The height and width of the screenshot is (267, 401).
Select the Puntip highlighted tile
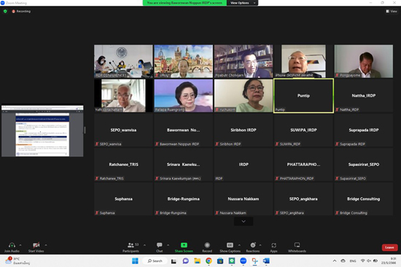tap(303, 95)
